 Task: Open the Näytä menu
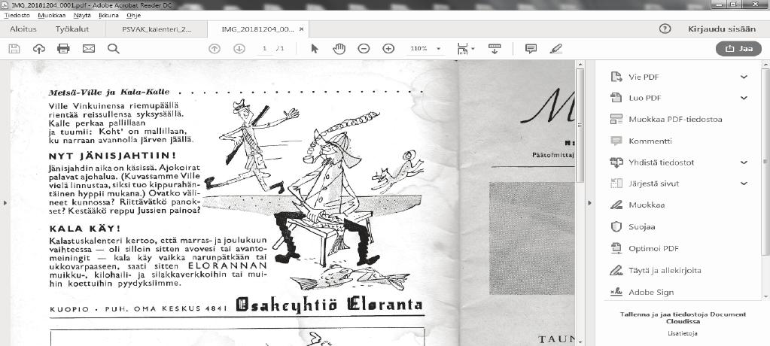83,15
